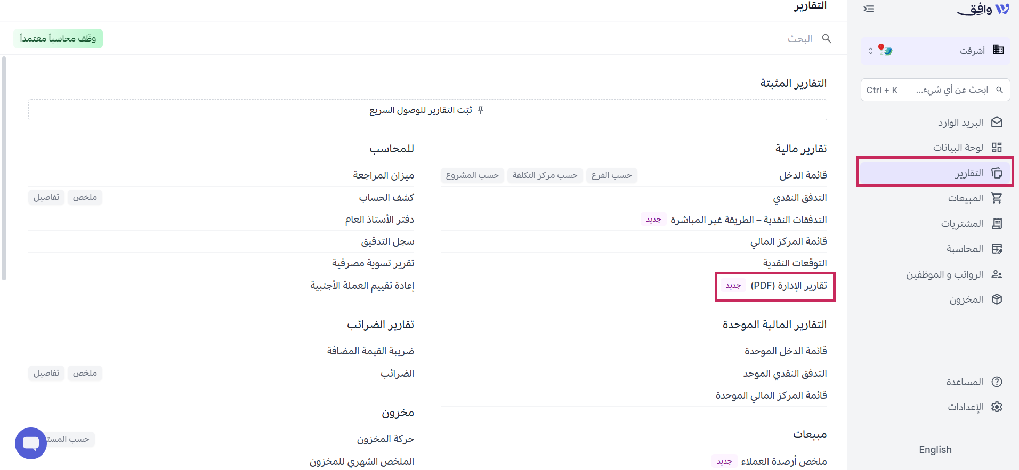Open the Management Reports (PDF) link
This screenshot has width=1019, height=470.
pos(789,286)
